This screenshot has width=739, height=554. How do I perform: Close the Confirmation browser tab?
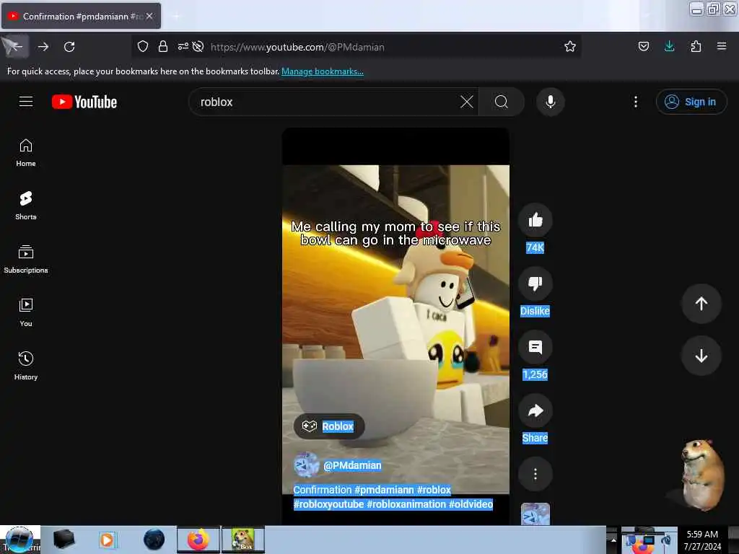coord(149,16)
